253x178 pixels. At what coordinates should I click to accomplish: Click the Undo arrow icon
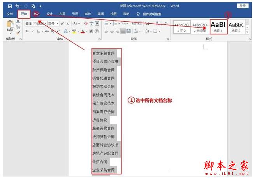[17, 6]
